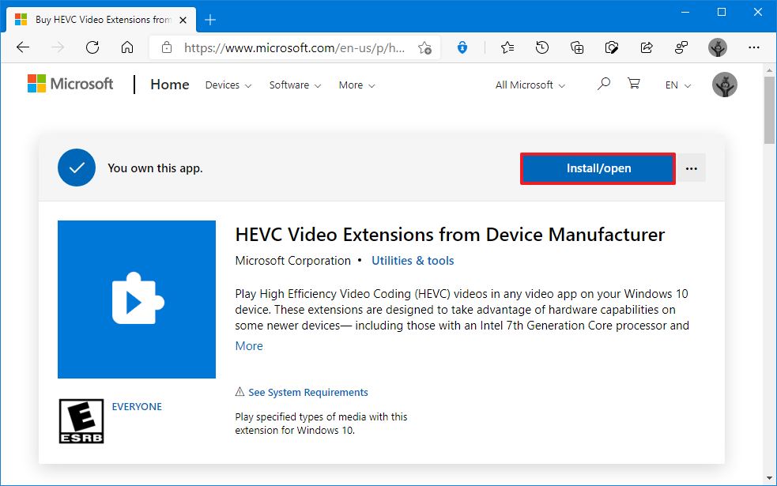Open the All Microsoft dropdown
Viewport: 777px width, 486px height.
coord(530,85)
